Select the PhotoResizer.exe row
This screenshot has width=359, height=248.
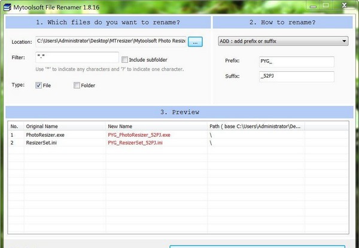(42, 135)
